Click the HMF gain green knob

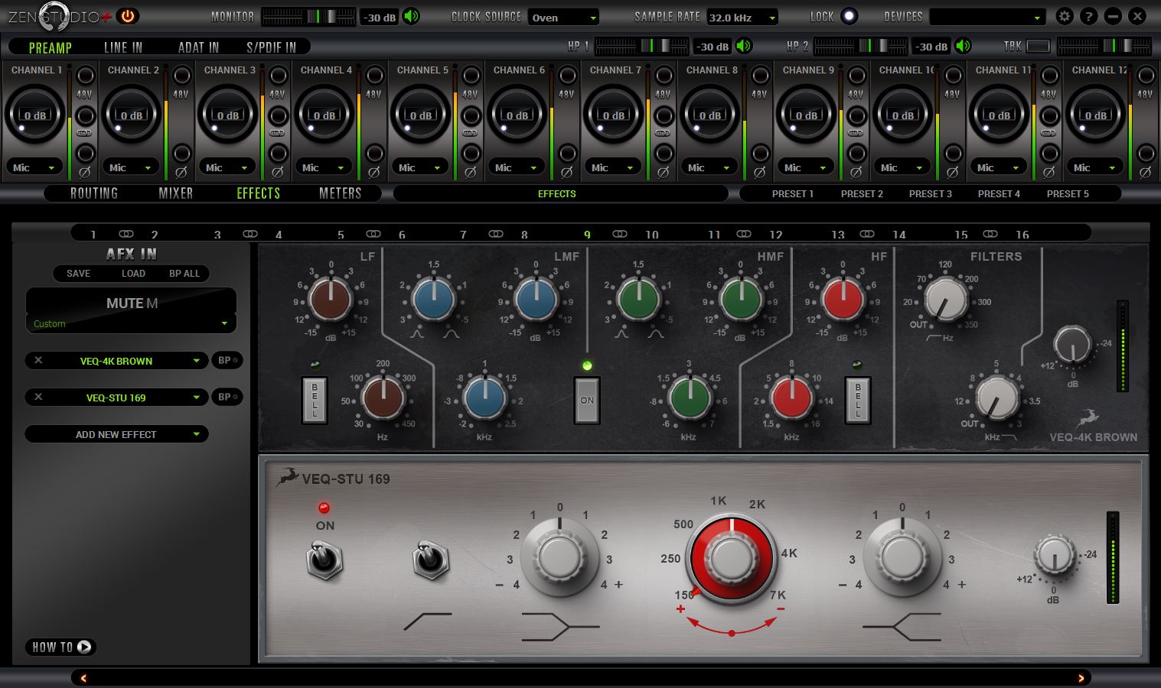[740, 299]
